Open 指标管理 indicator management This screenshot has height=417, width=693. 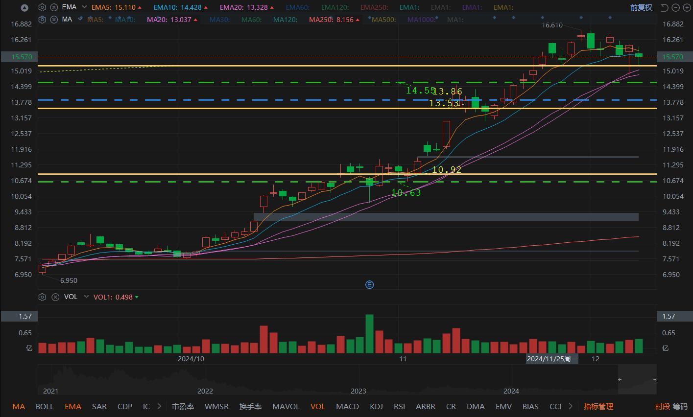click(x=598, y=406)
